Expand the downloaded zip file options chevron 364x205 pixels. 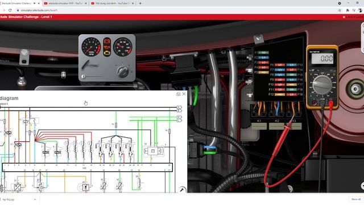pos(35,199)
